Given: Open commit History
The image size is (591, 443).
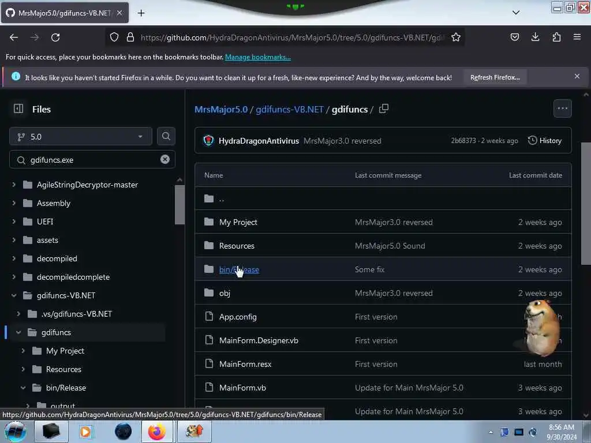Looking at the screenshot, I should pyautogui.click(x=545, y=141).
